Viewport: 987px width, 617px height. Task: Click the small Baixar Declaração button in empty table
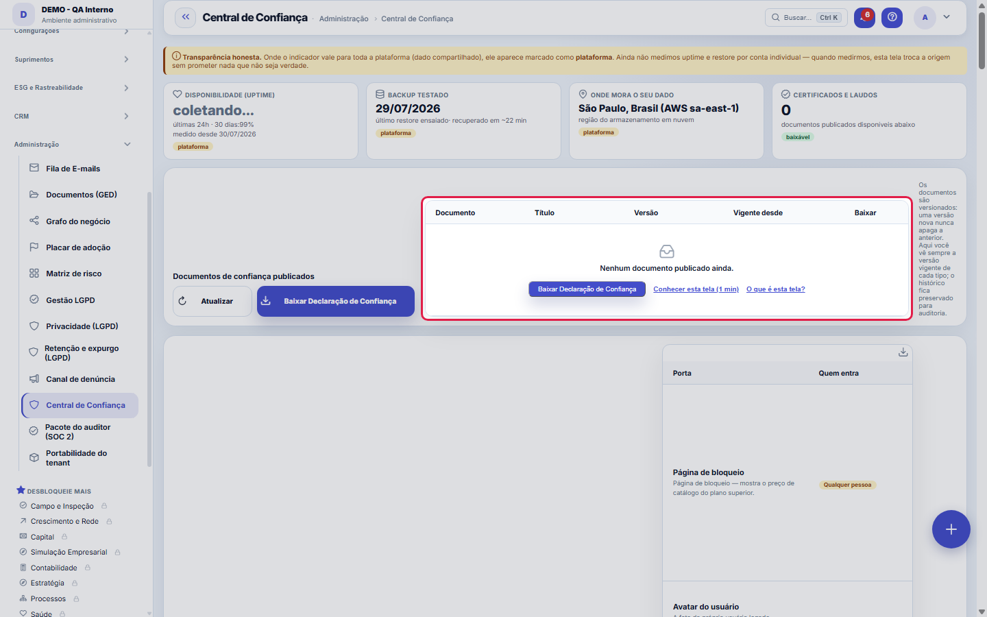point(587,289)
